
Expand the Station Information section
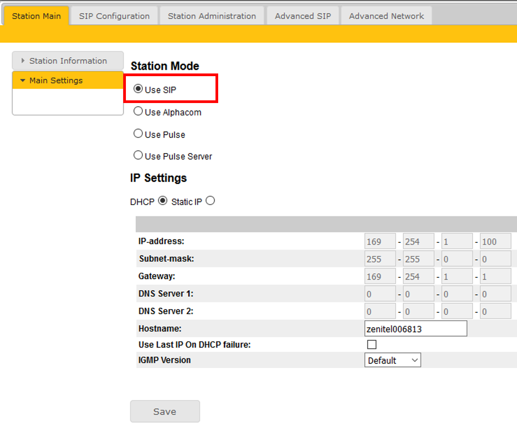[68, 61]
